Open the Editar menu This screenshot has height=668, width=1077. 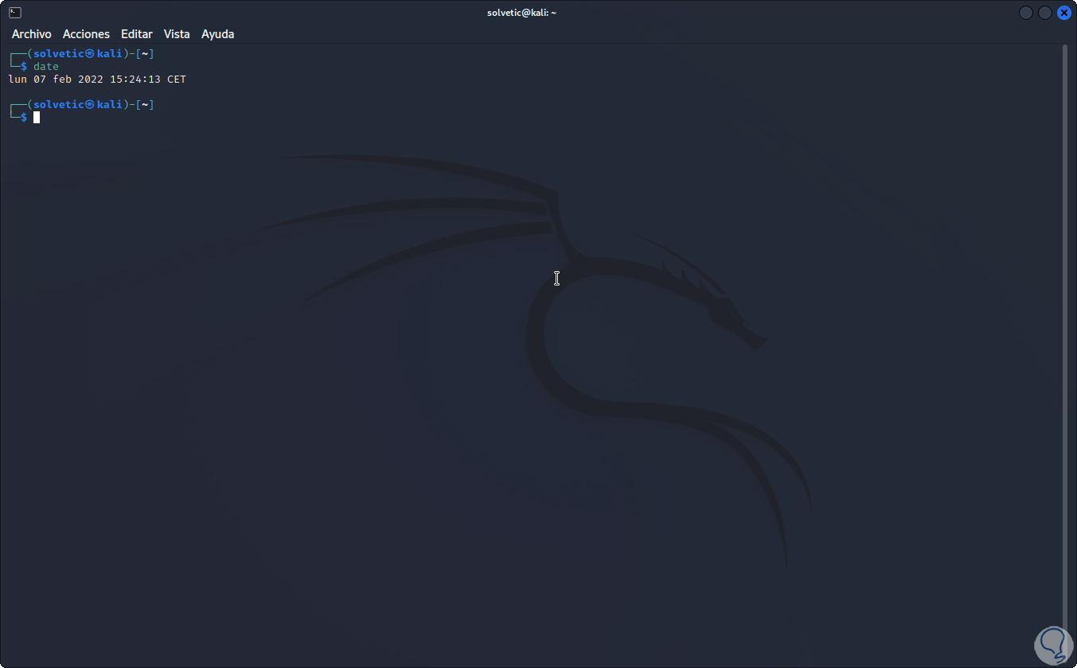coord(137,34)
